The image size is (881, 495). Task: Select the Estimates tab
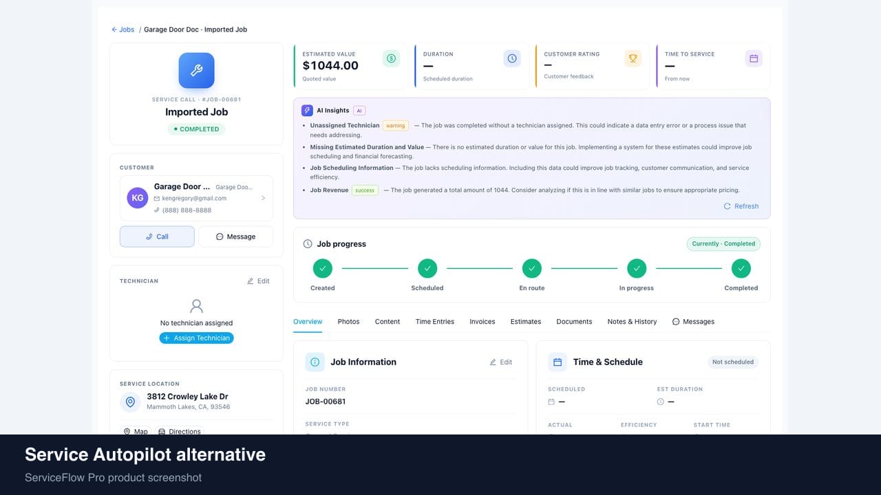526,322
